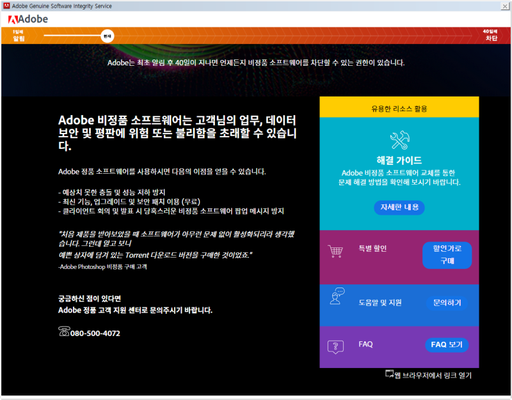Click the 유용한 리소스 활용 yellow header
512x400 pixels.
point(399,107)
